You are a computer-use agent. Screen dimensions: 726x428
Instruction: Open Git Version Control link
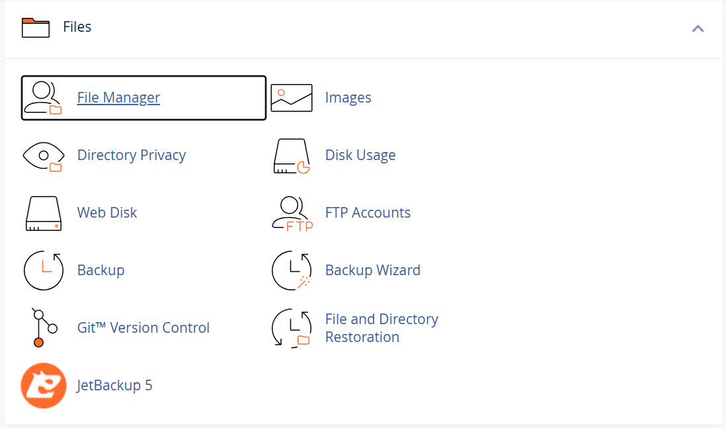143,327
